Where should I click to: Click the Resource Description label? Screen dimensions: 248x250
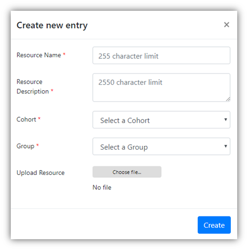(x=33, y=86)
